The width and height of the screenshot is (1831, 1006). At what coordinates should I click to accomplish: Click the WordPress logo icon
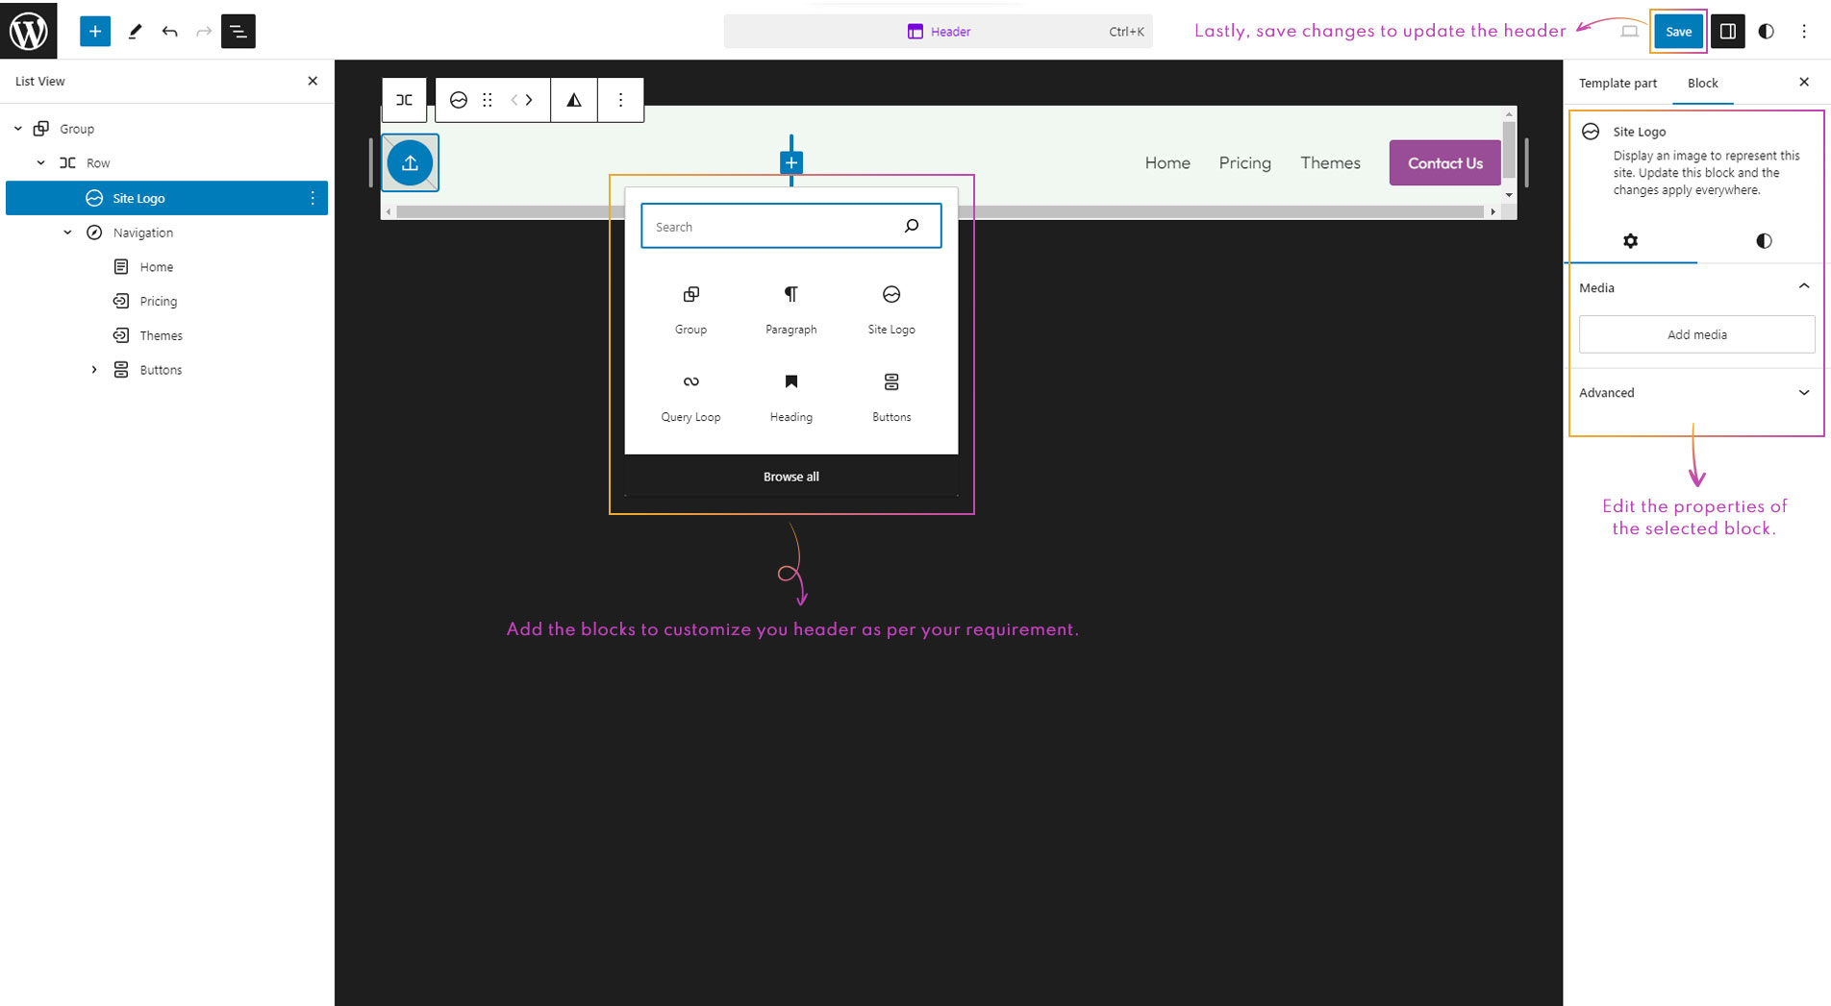29,31
